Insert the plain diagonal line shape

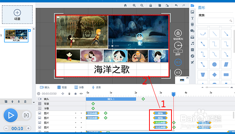click(214, 34)
